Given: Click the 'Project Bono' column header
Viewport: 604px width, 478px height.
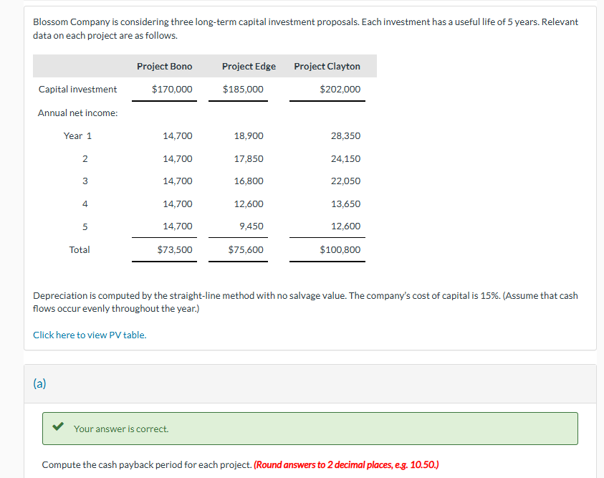Looking at the screenshot, I should (x=165, y=66).
